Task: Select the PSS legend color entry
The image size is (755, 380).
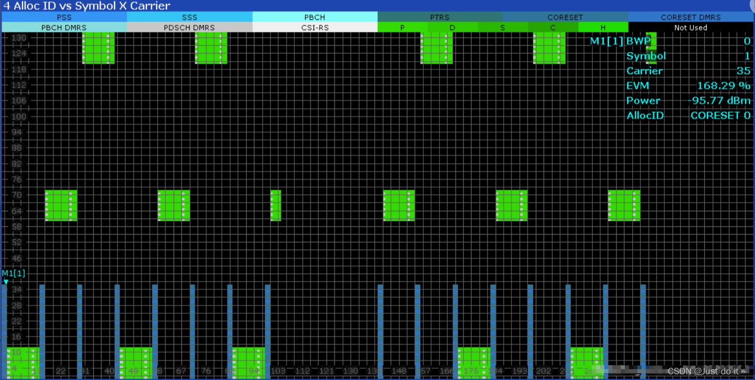Action: pos(64,17)
